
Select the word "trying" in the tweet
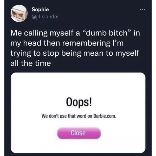[x=21, y=54]
